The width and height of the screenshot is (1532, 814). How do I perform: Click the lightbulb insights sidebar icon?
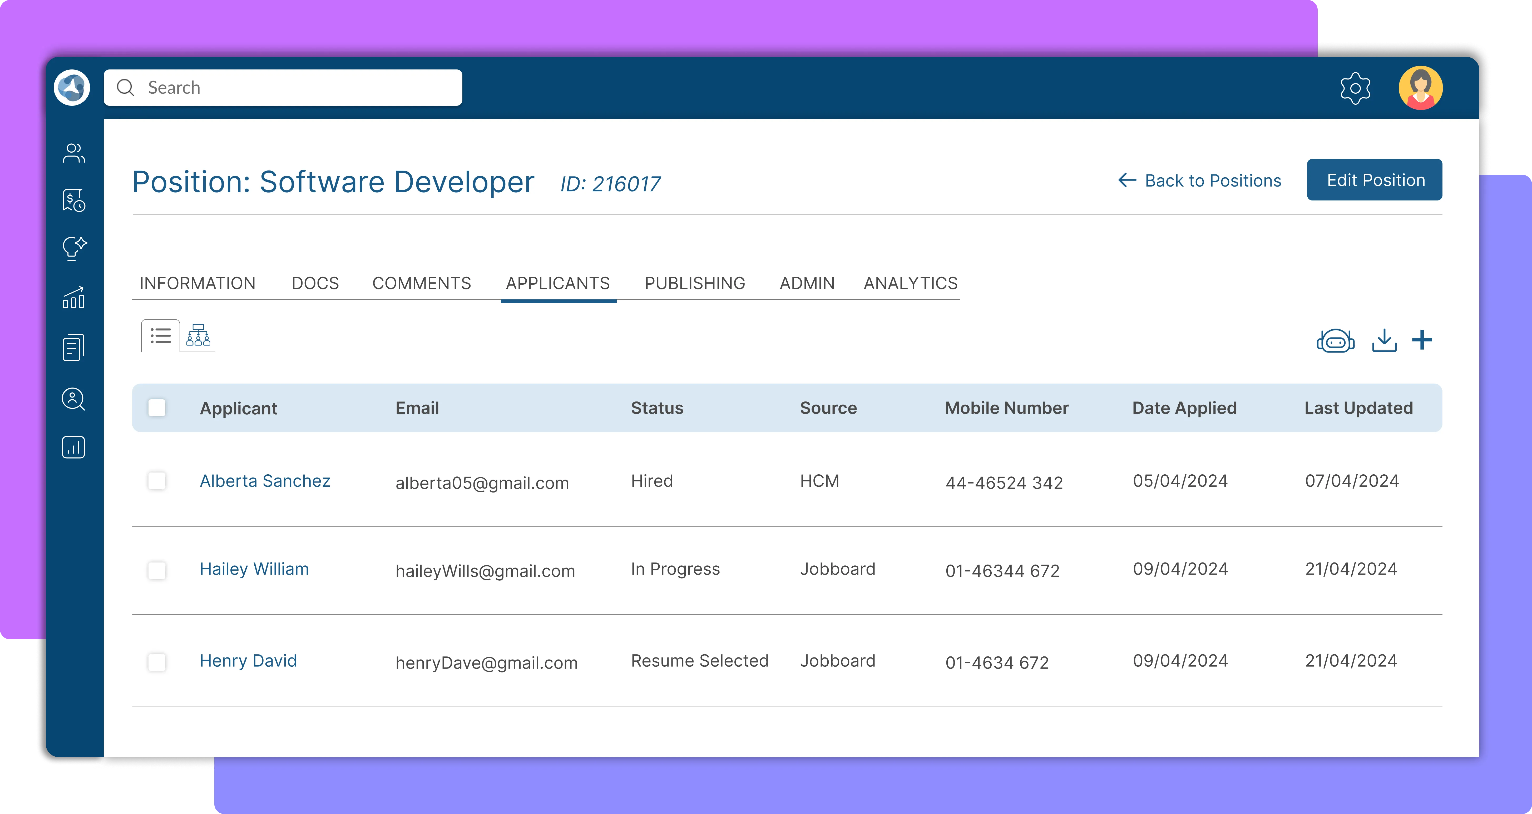(74, 248)
